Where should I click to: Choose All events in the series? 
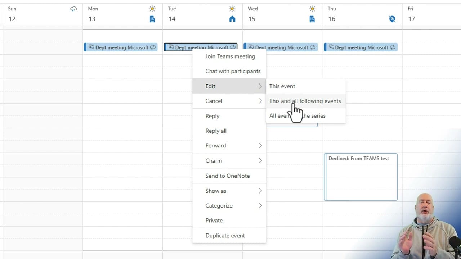tap(297, 115)
